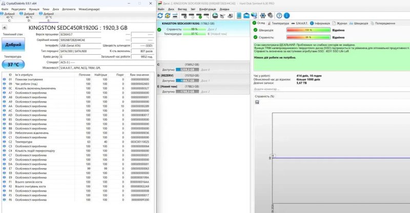Image resolution: width=410 pixels, height=213 pixels.
Task: Switch to Журнал tab in Hard Disk Sentinel
Action: [340, 23]
